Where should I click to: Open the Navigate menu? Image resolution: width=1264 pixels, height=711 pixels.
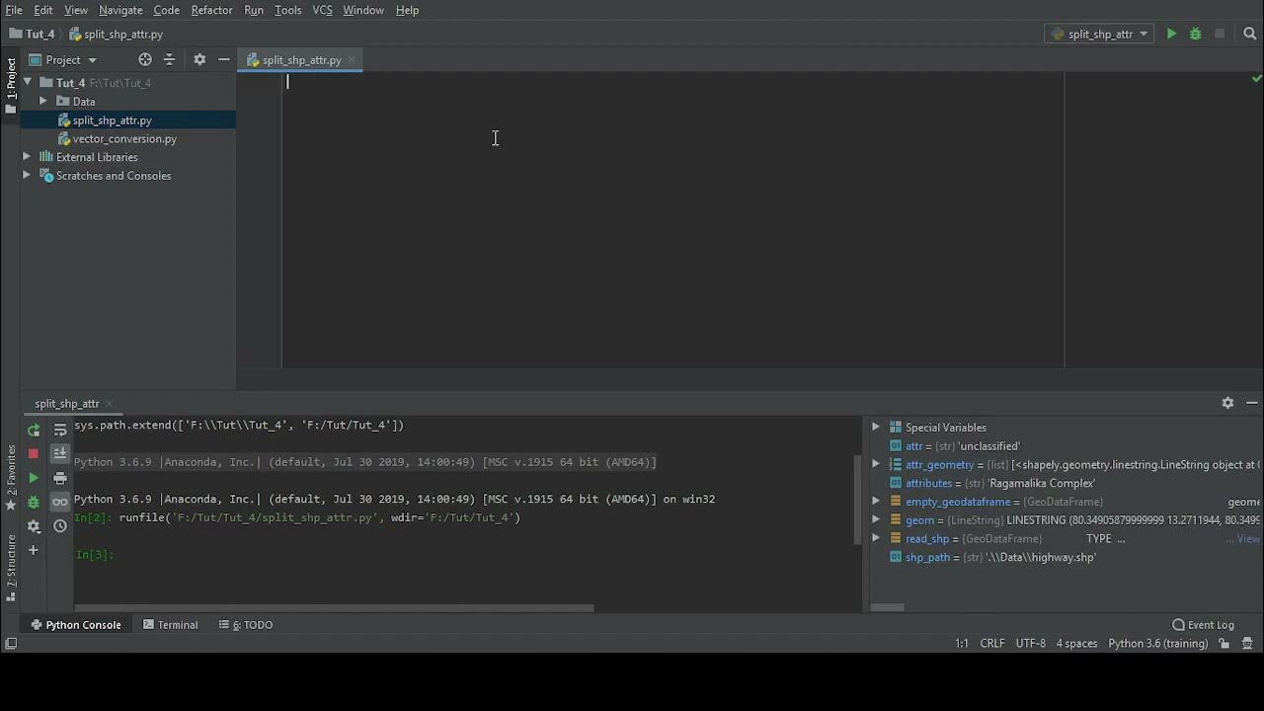pyautogui.click(x=120, y=10)
